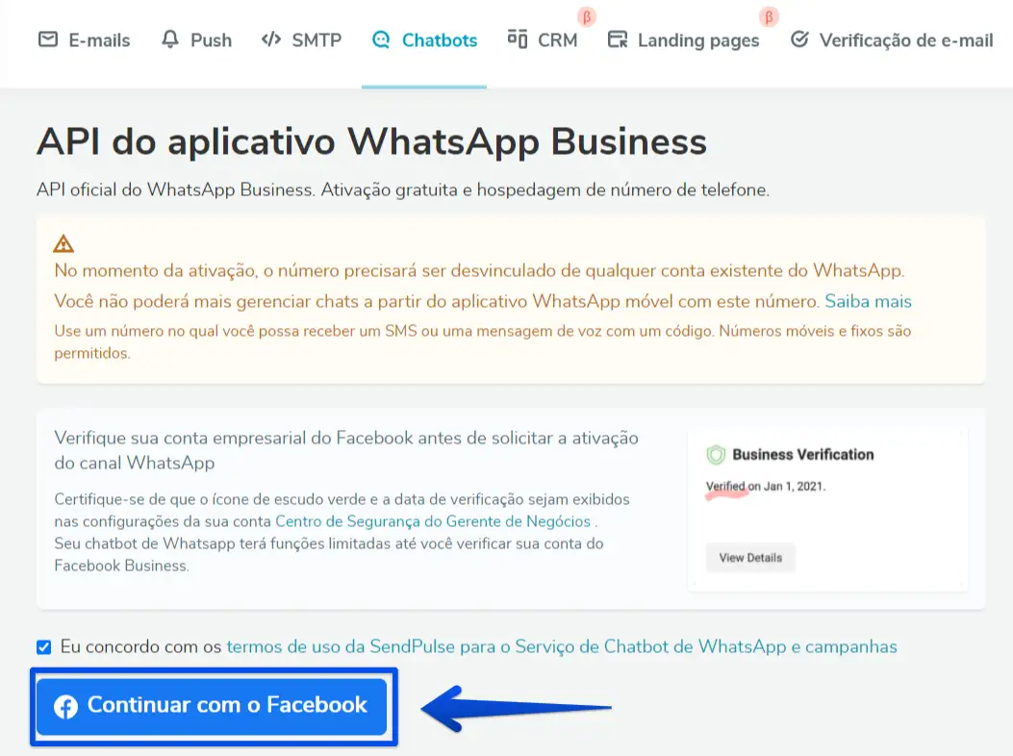Click Continuar com o Facebook button
Image resolution: width=1013 pixels, height=756 pixels.
coord(212,706)
